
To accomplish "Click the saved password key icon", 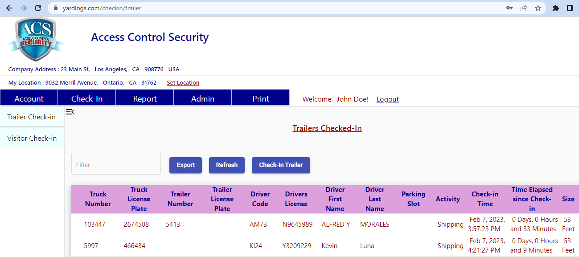I will pyautogui.click(x=509, y=8).
